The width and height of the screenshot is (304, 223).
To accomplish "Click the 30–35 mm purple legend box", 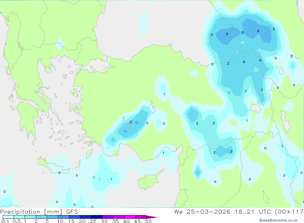I will (x=108, y=217).
